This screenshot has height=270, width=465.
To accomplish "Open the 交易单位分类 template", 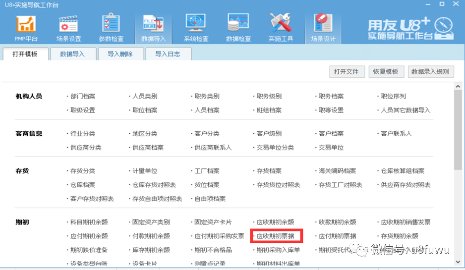I will pyautogui.click(x=275, y=148).
